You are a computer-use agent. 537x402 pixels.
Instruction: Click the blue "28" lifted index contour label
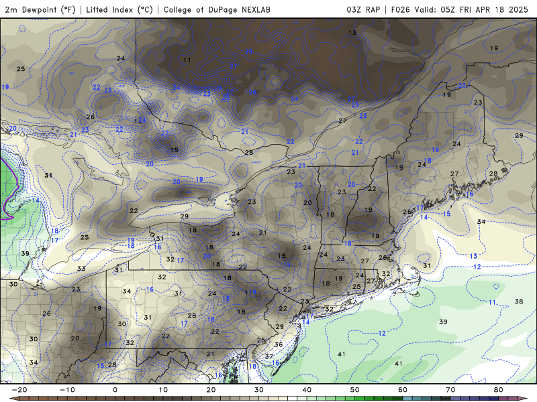[218, 88]
